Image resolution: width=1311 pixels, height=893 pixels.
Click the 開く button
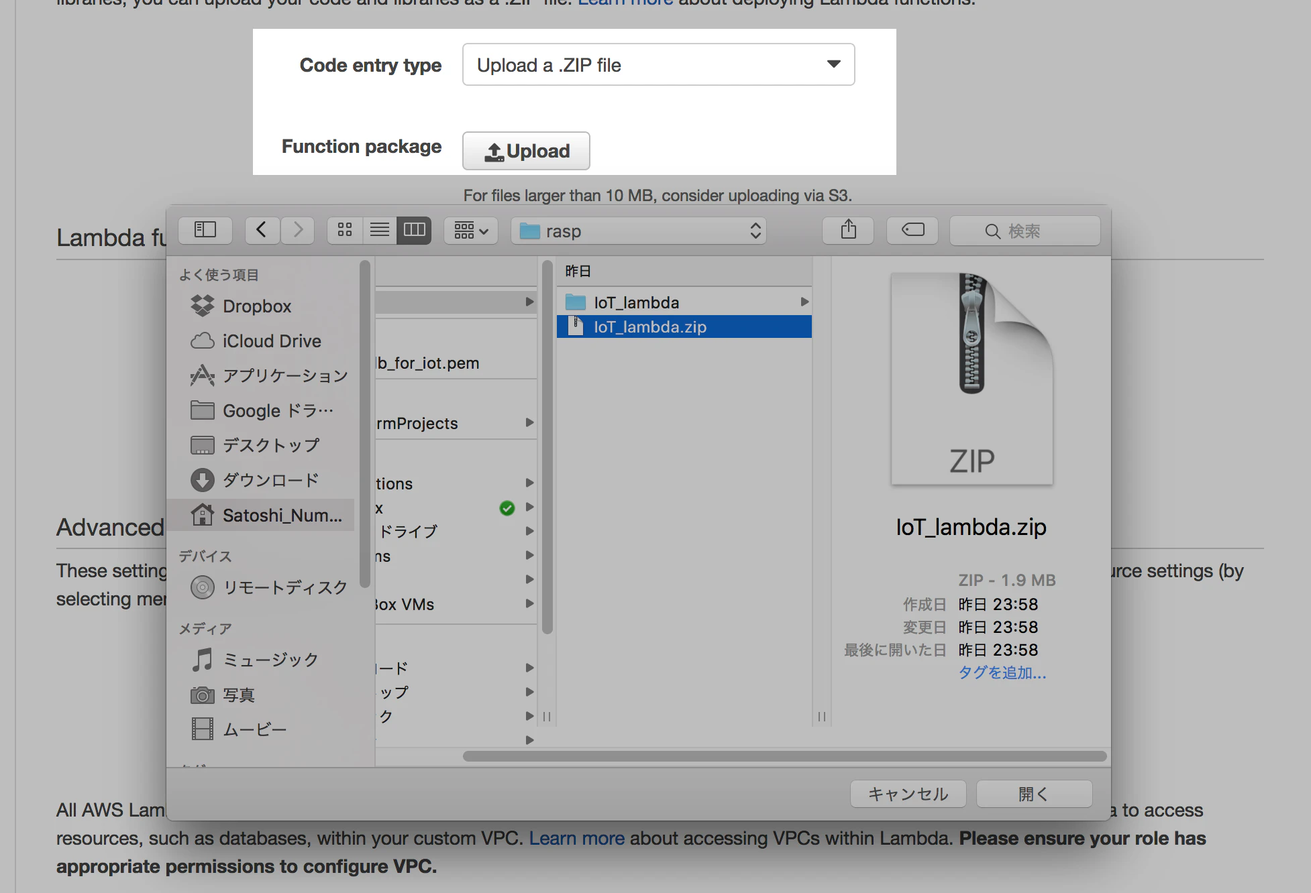1034,794
